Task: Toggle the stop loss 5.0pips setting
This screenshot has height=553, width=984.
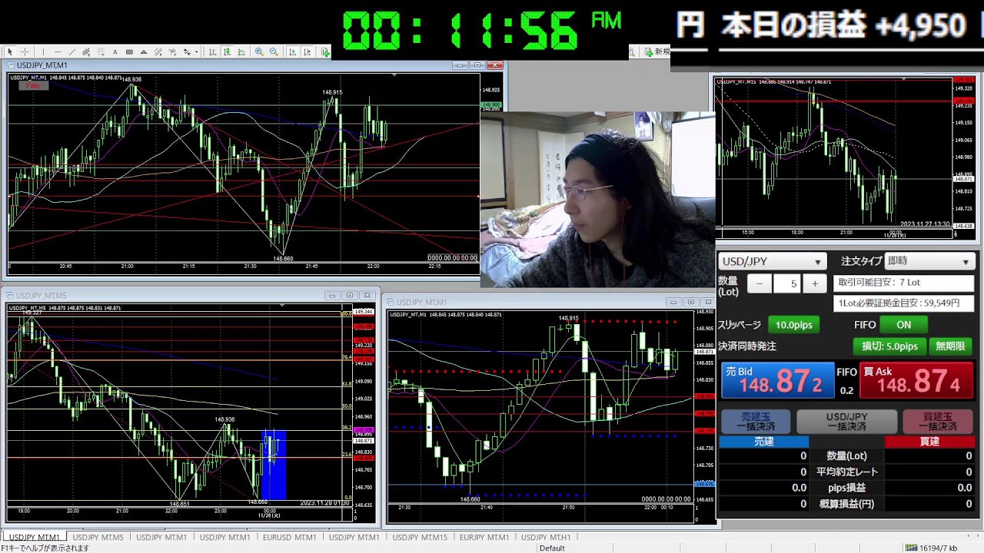Action: pos(889,346)
